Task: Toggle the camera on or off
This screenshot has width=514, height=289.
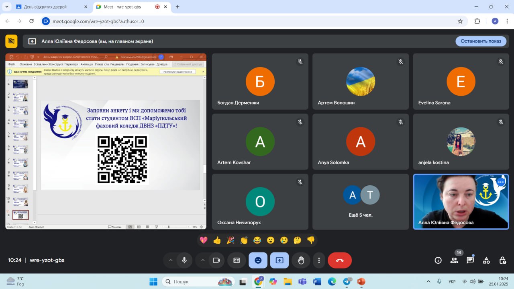Action: click(216, 260)
